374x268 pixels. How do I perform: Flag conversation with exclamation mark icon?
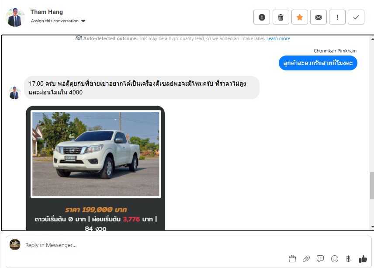click(x=337, y=17)
